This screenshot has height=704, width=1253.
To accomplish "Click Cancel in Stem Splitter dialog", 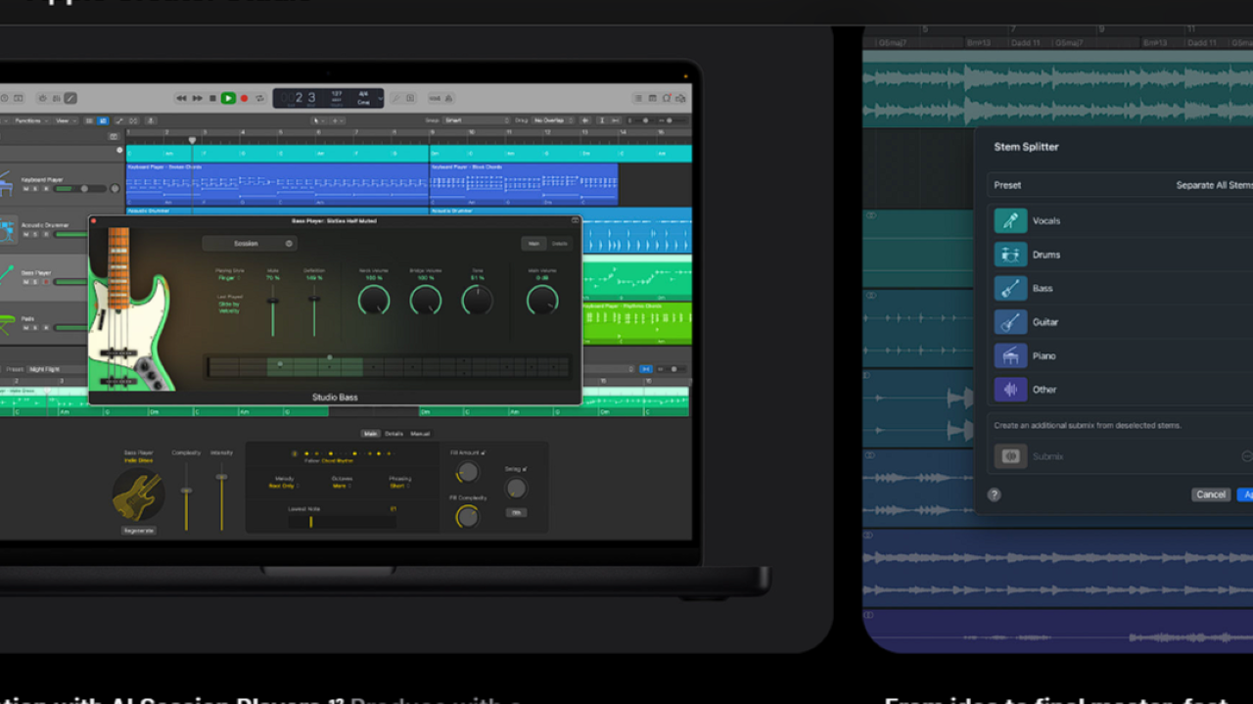I will tap(1211, 494).
